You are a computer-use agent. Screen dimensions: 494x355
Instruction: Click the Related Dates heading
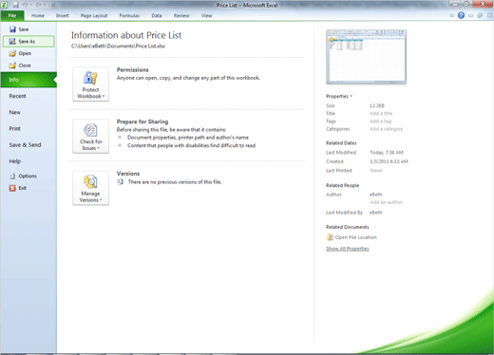341,143
